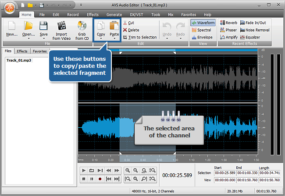Start recording with the red Record button
This screenshot has height=196, width=285.
pos(100,179)
